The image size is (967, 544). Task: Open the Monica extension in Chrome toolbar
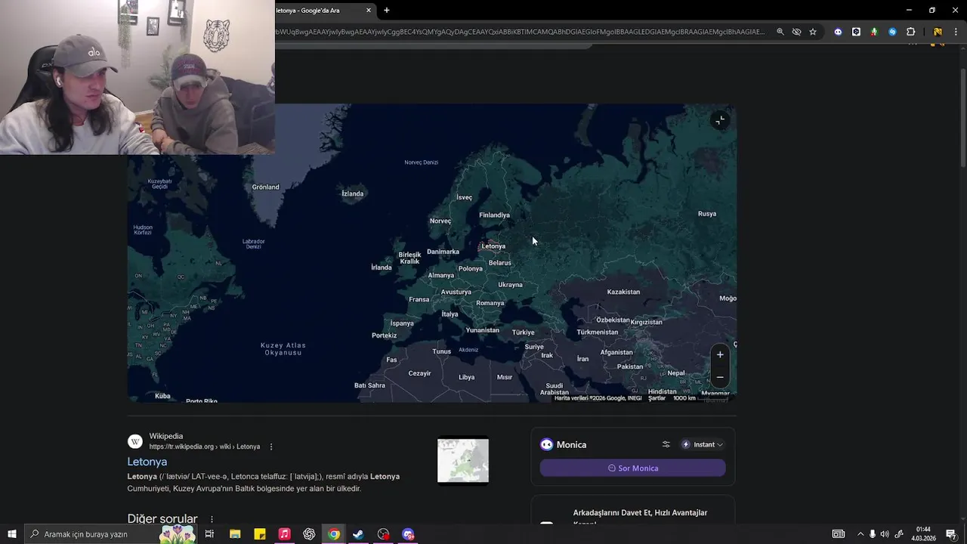838,32
